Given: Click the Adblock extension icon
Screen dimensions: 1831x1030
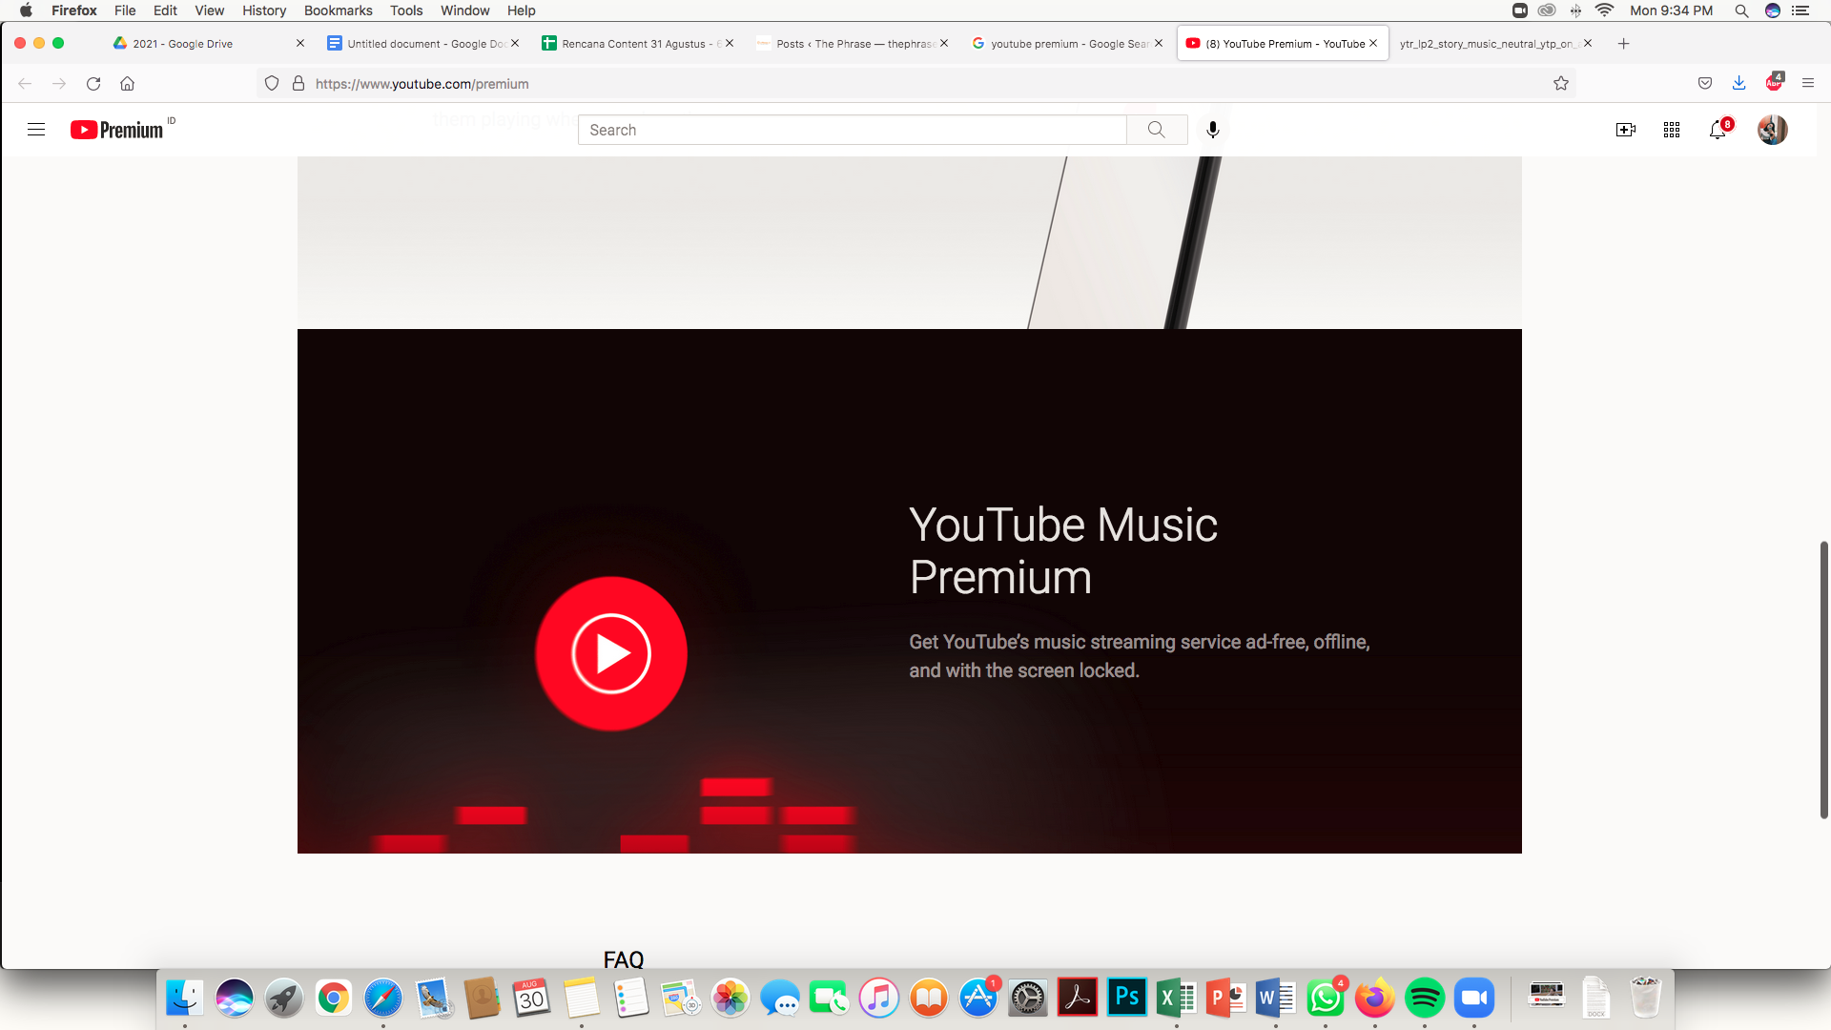Looking at the screenshot, I should (1774, 83).
